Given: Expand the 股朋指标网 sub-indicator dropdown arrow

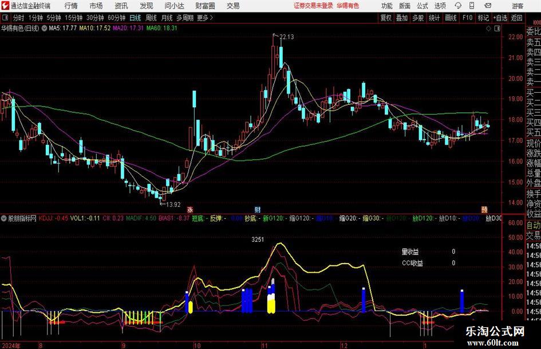Looking at the screenshot, I should 4,218.
